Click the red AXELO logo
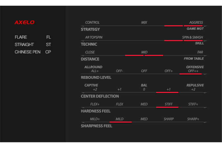The image size is (222, 148). [x=24, y=22]
